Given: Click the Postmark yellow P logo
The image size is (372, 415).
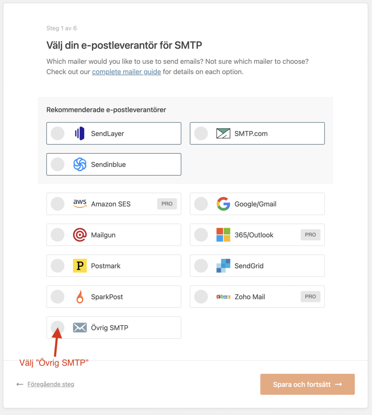Looking at the screenshot, I should coord(80,266).
